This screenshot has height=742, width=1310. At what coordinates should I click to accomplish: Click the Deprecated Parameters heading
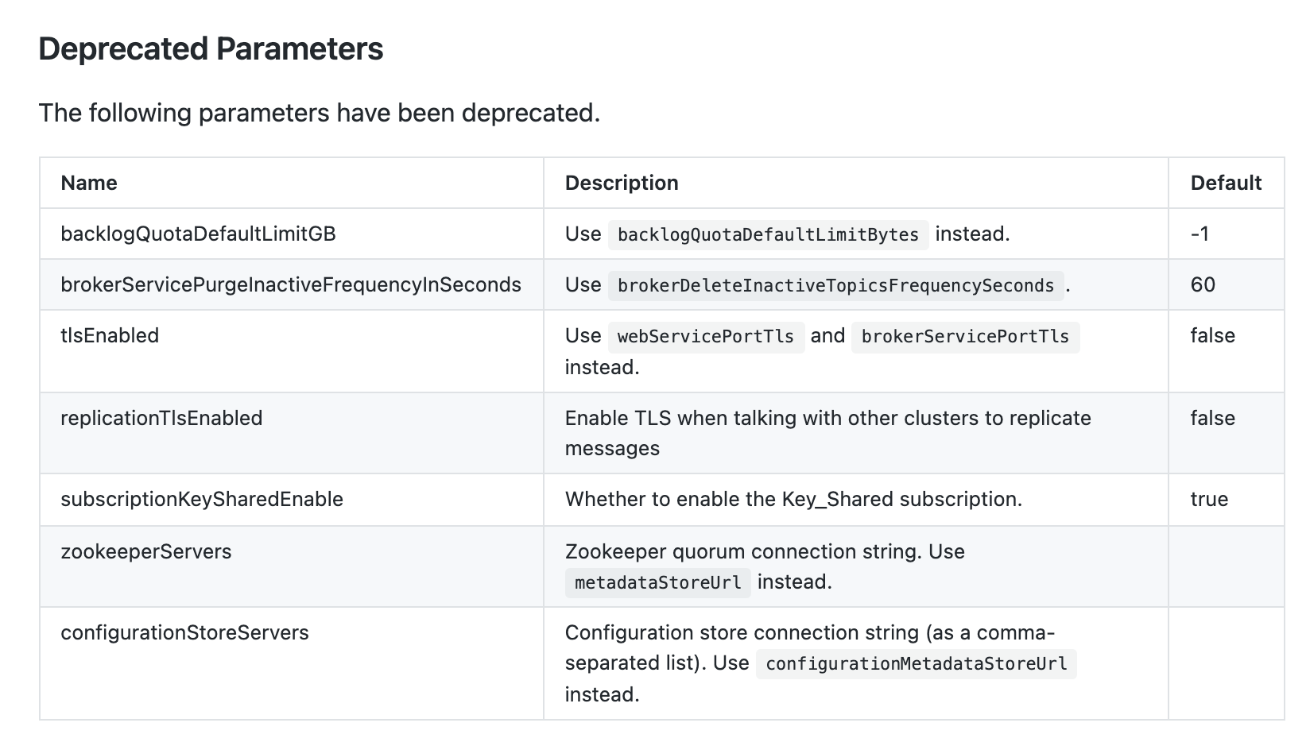(211, 49)
